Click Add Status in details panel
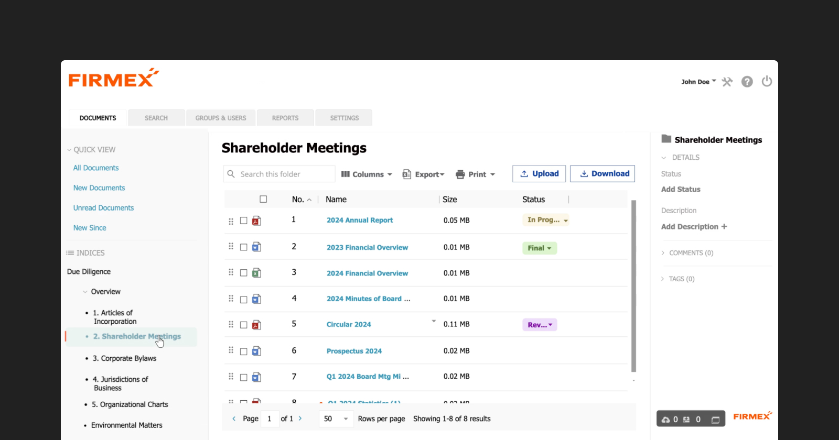This screenshot has height=440, width=839. click(681, 189)
